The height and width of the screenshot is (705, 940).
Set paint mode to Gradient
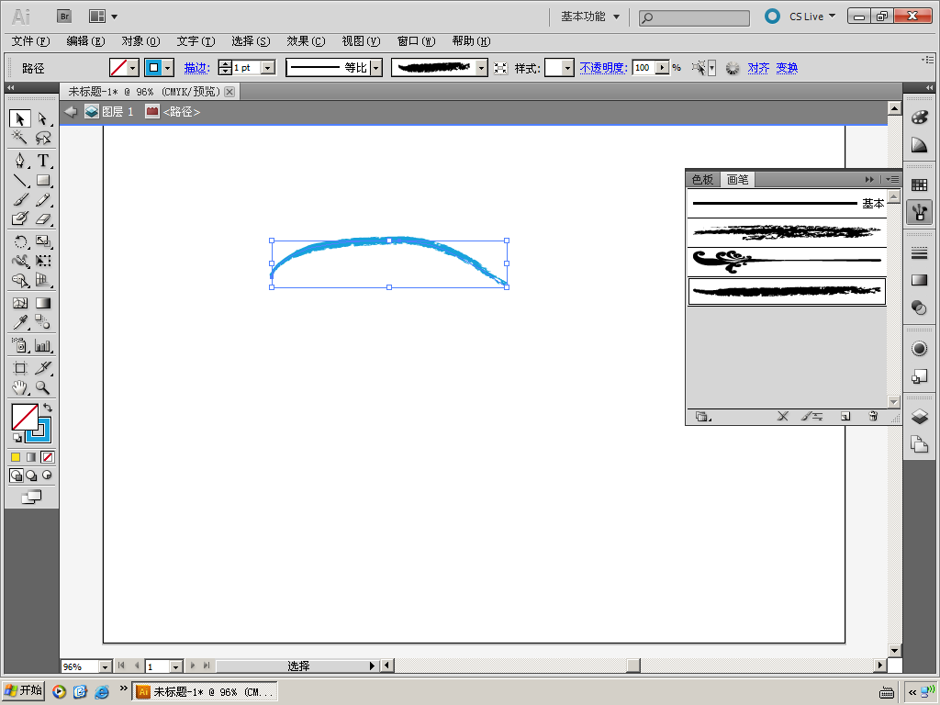[x=31, y=457]
